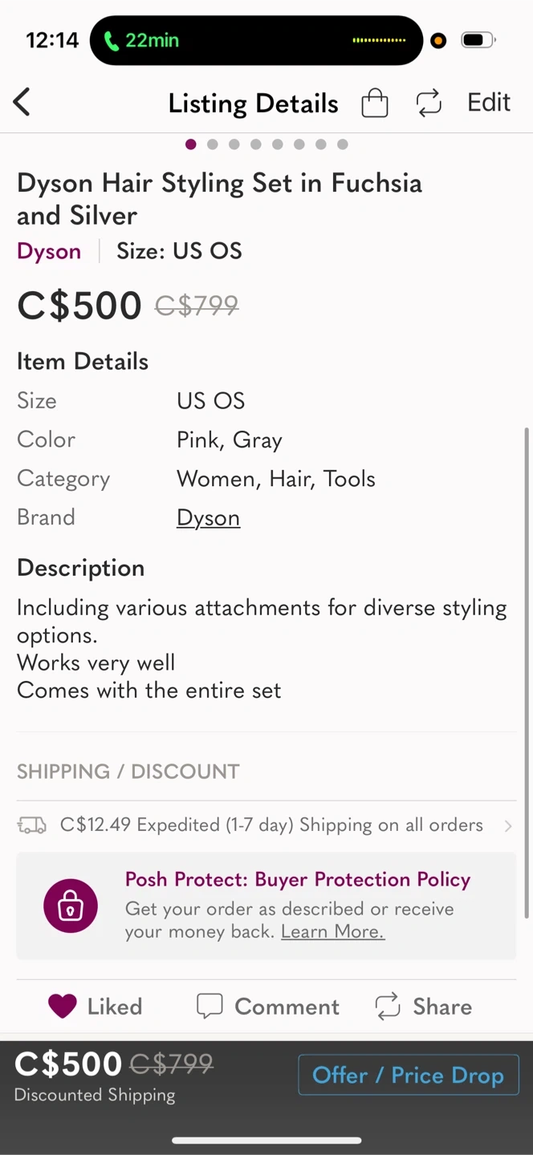
Task: Open the purple Dyson brand link
Action: (49, 251)
